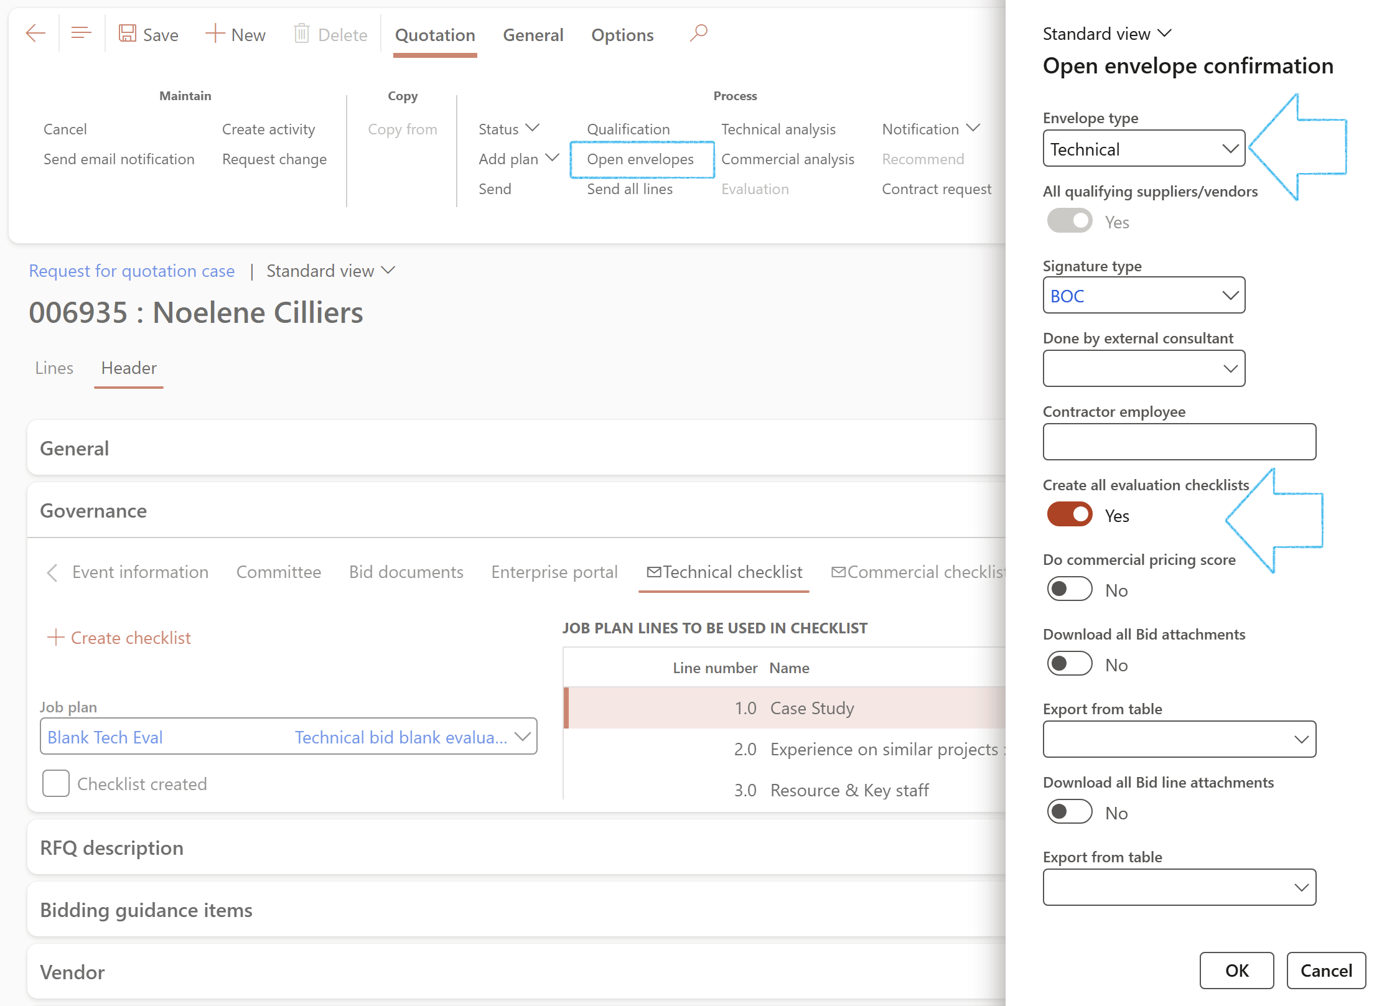
Task: Click the Save disk icon
Action: [x=128, y=34]
